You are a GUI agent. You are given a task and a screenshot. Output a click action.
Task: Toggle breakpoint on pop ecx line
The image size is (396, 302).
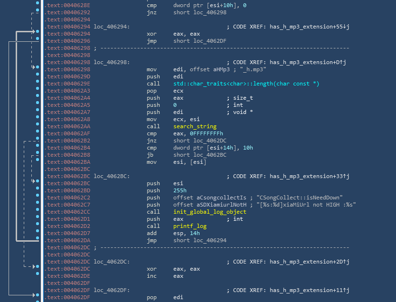(x=38, y=91)
